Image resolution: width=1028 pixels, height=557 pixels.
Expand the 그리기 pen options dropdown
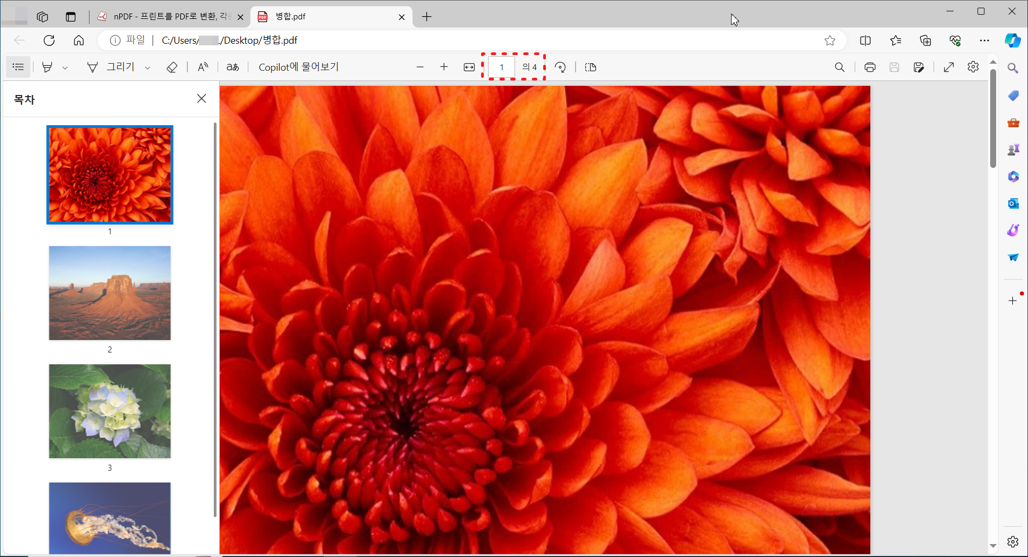[147, 67]
